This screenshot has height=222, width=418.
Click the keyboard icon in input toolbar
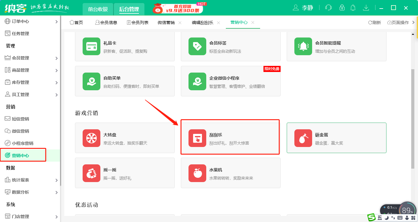point(400,218)
